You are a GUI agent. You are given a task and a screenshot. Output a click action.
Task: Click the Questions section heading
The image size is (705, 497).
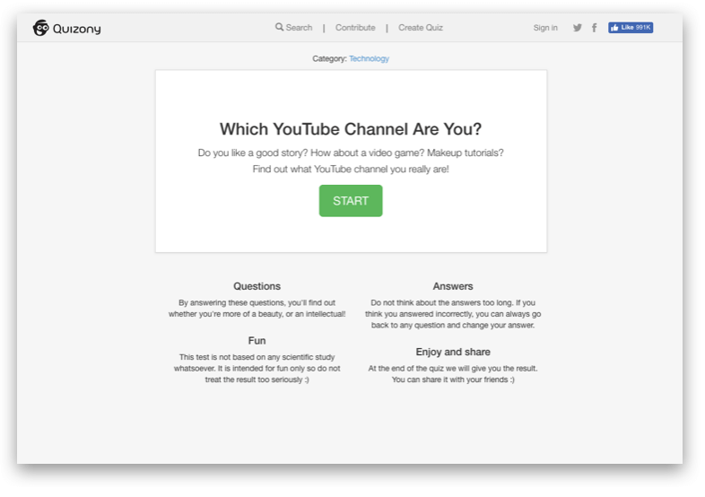pyautogui.click(x=257, y=286)
